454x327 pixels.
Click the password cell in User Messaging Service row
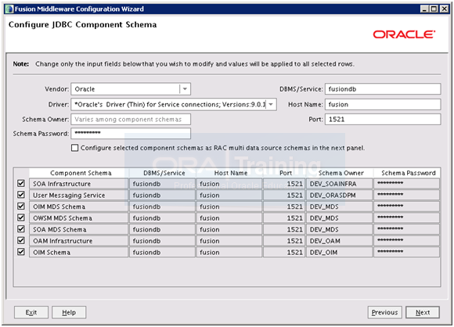pyautogui.click(x=407, y=195)
